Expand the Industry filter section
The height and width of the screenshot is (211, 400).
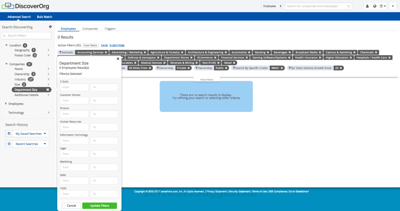[x=21, y=79]
